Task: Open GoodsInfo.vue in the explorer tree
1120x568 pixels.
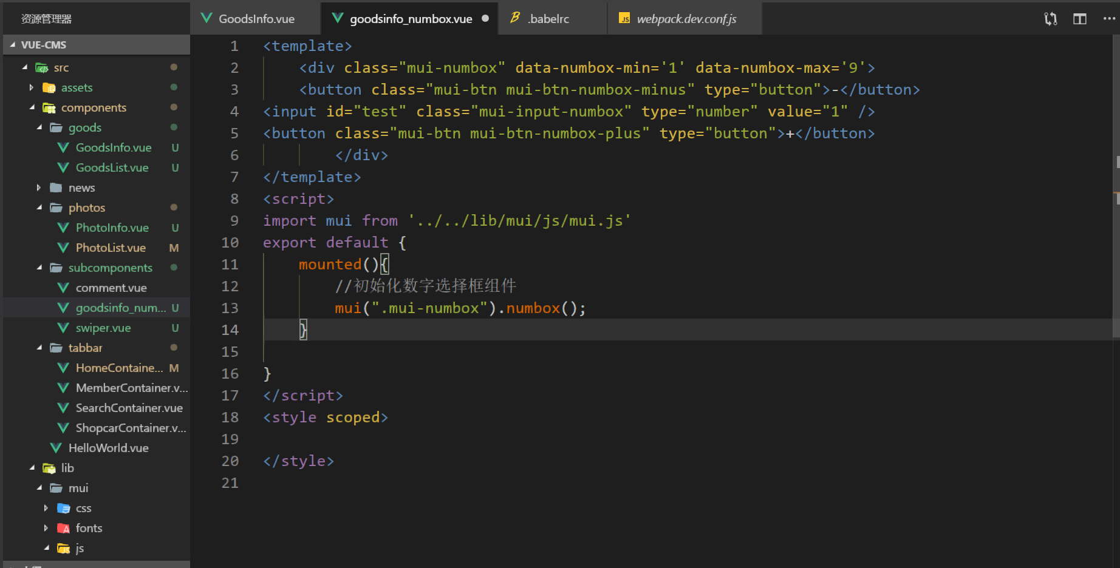Action: click(97, 147)
